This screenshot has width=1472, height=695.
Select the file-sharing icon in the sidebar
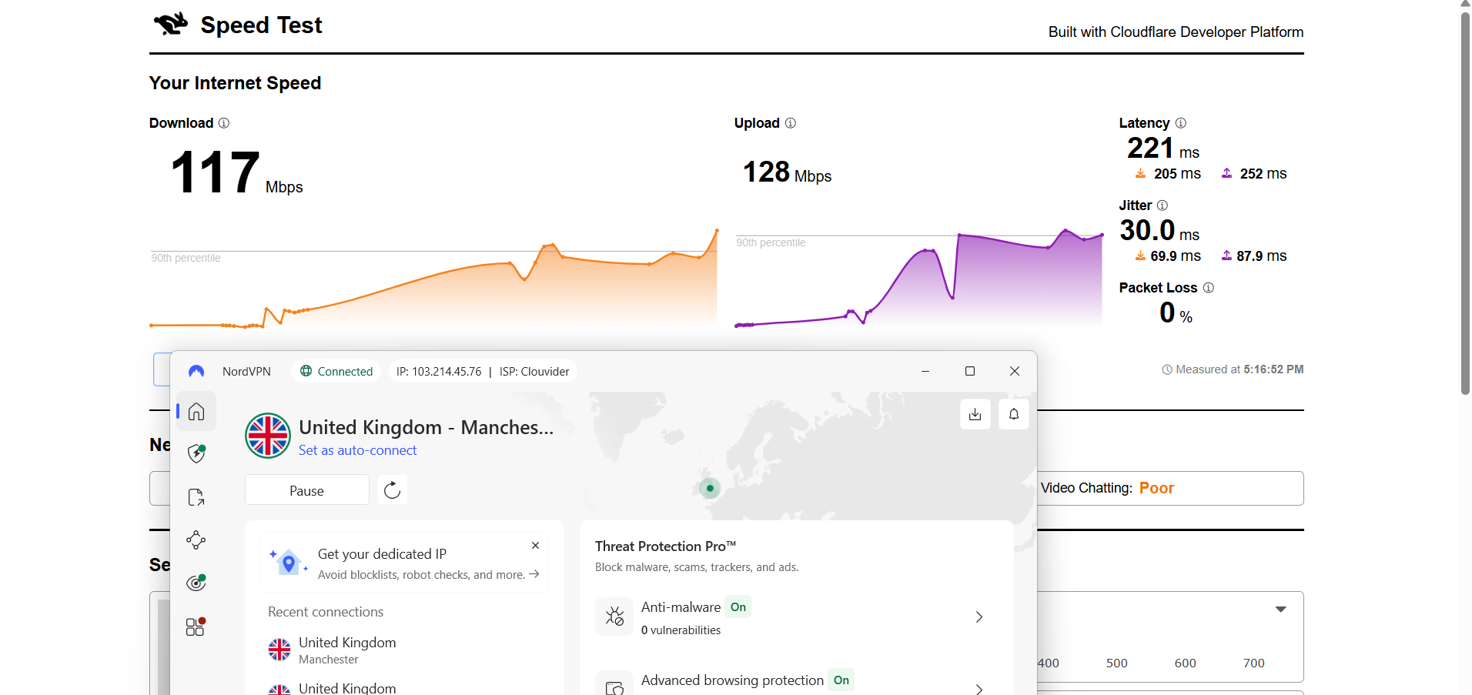pos(196,496)
